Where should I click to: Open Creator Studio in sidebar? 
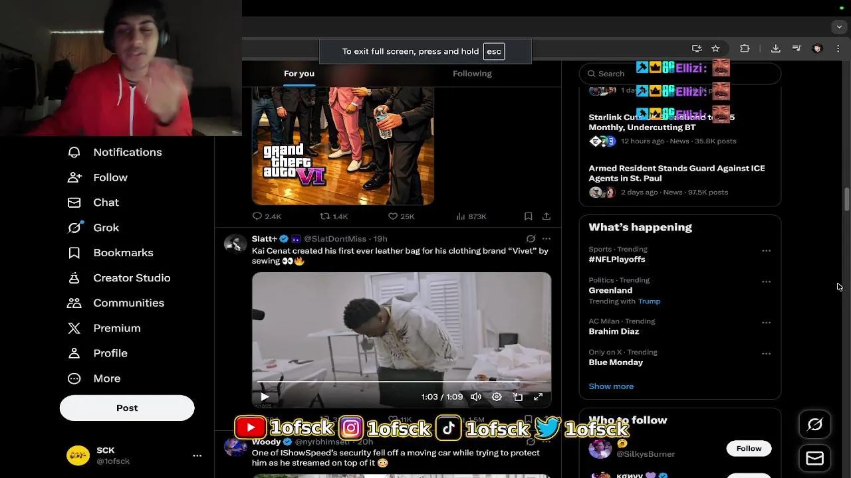pyautogui.click(x=119, y=278)
